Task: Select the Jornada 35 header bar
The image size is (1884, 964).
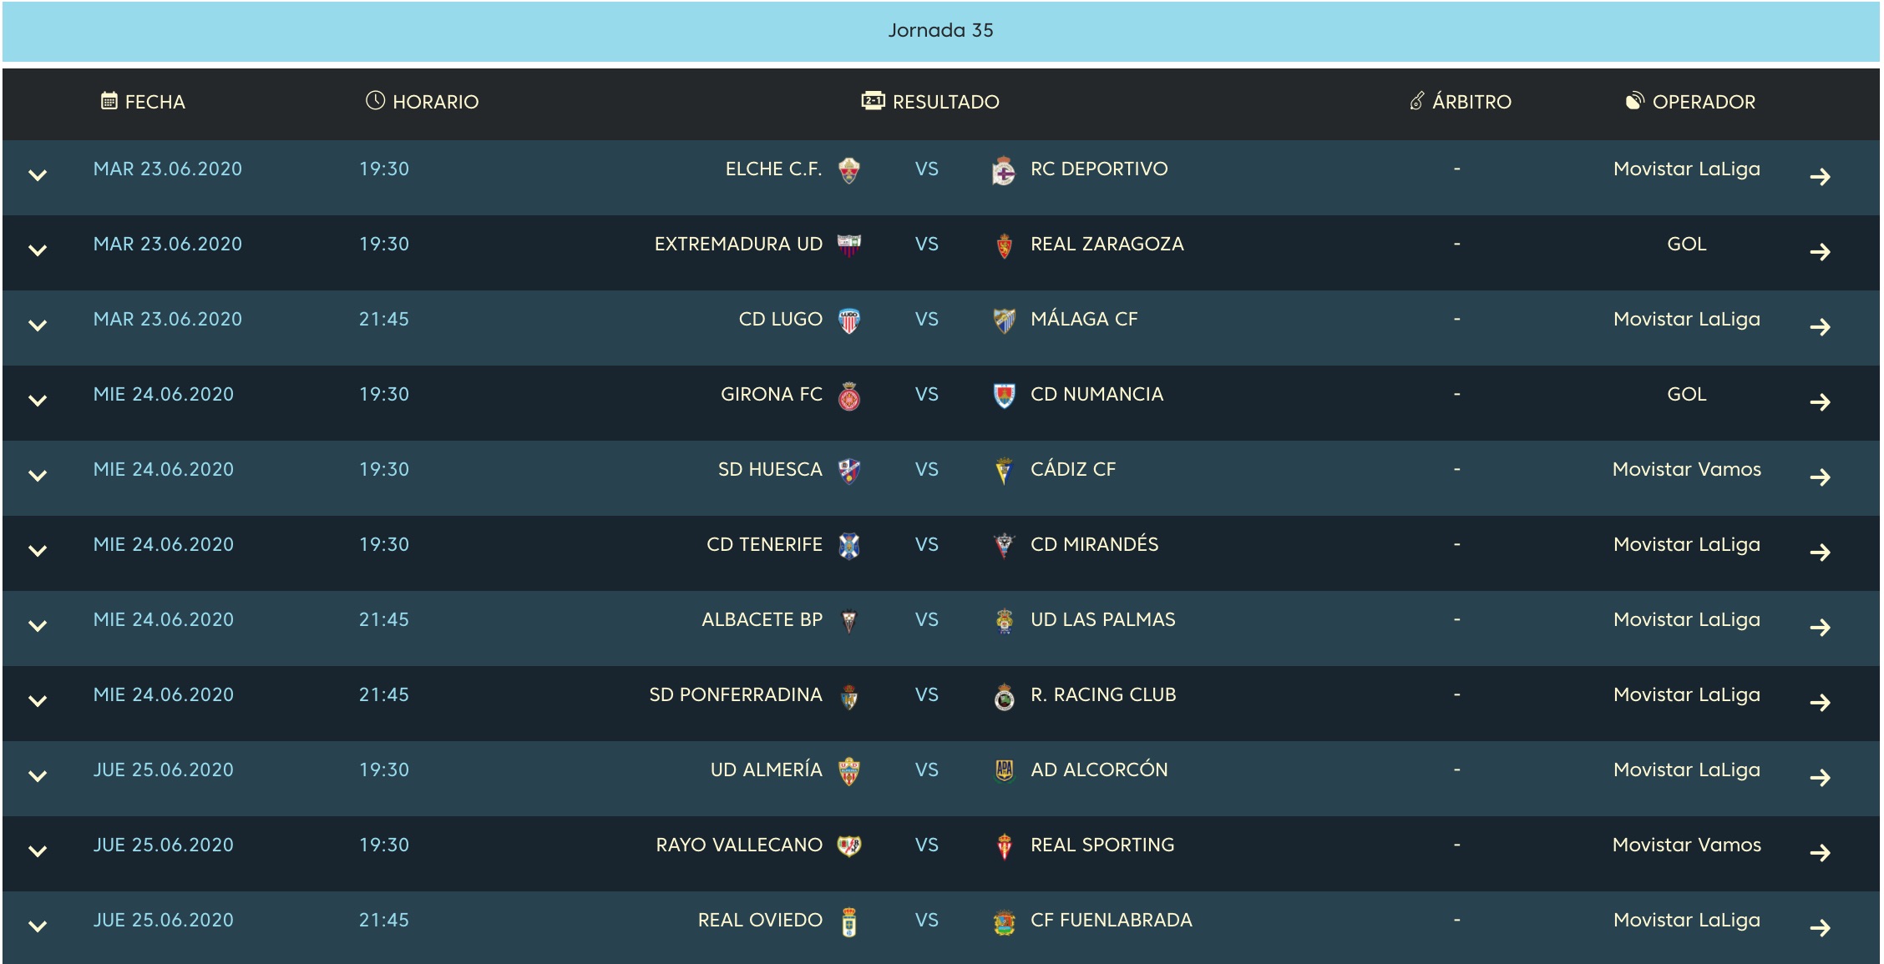Action: click(941, 31)
